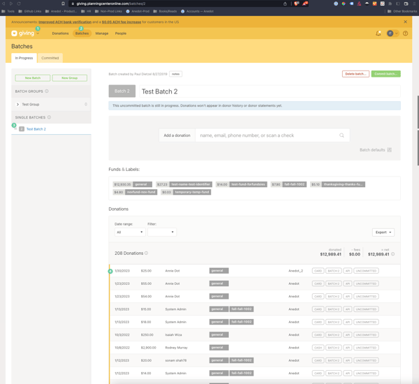
Task: Open Batch defaults settings icon
Action: coord(390,150)
